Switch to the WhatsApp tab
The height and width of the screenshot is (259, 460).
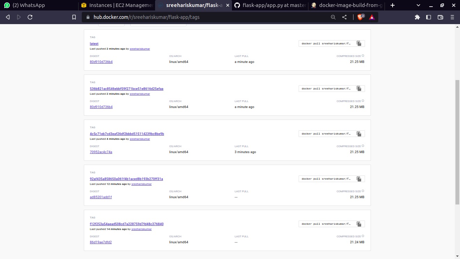38,5
